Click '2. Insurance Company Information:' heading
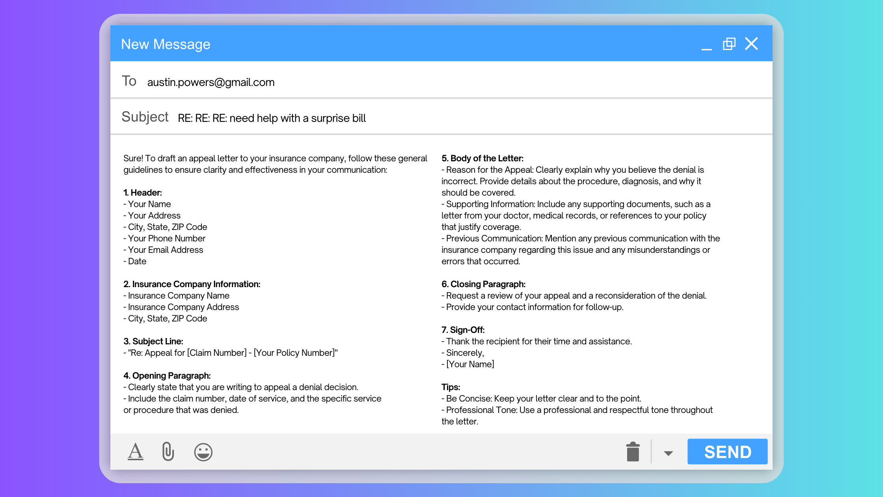883x497 pixels. tap(192, 284)
